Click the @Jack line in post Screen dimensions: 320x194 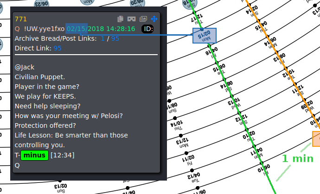(x=25, y=67)
